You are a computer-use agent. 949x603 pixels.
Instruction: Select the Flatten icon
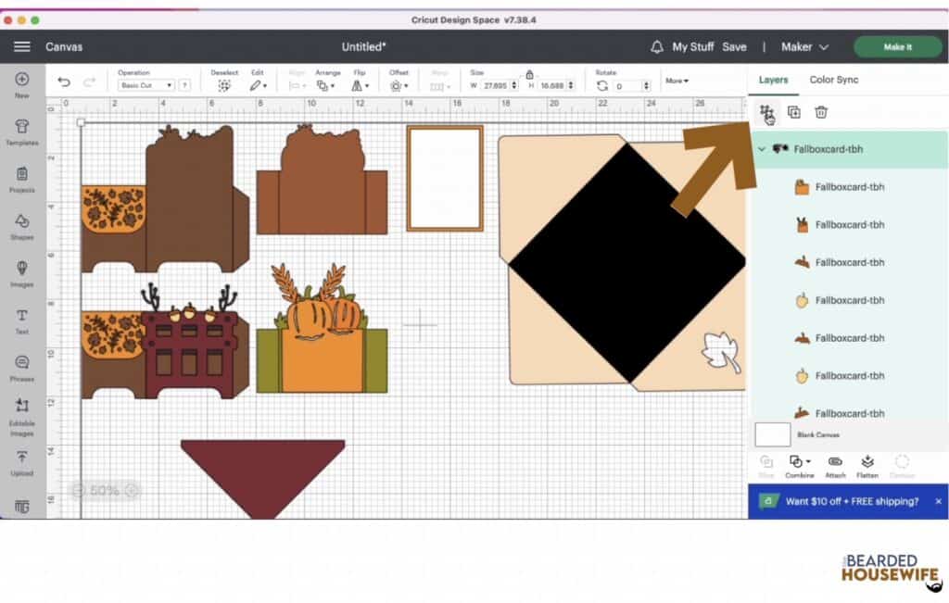pos(867,464)
